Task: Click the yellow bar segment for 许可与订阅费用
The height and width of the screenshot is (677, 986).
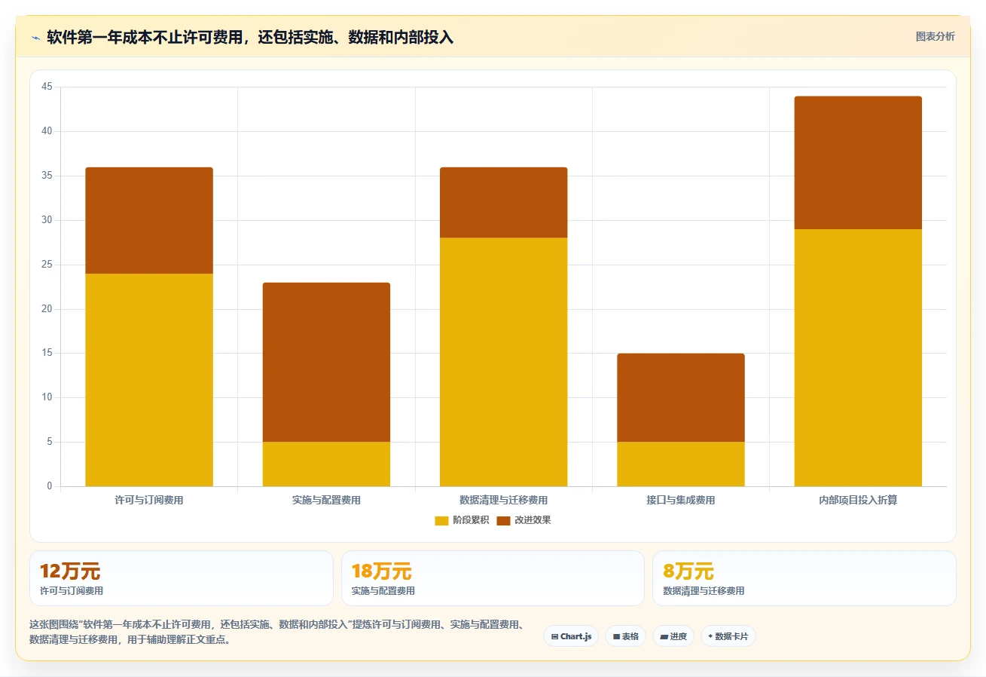Action: pyautogui.click(x=149, y=380)
